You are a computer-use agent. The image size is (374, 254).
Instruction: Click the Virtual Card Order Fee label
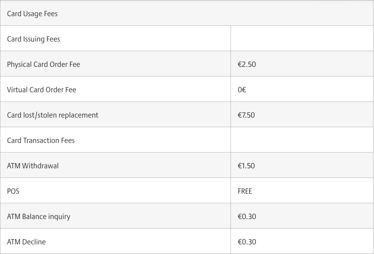point(42,90)
